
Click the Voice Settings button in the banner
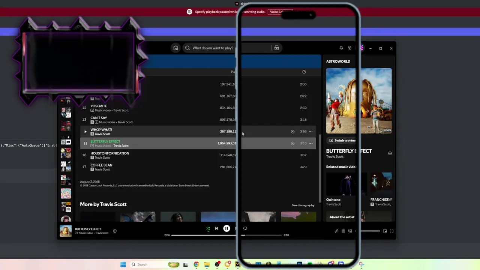coord(280,12)
